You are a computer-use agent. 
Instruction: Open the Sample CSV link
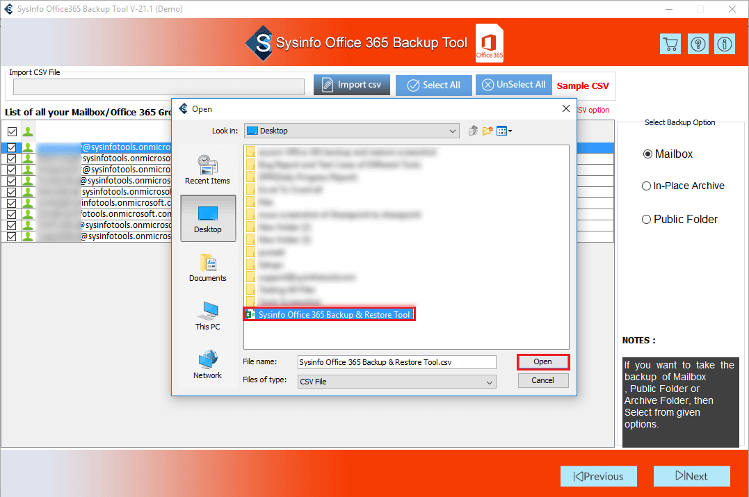583,86
